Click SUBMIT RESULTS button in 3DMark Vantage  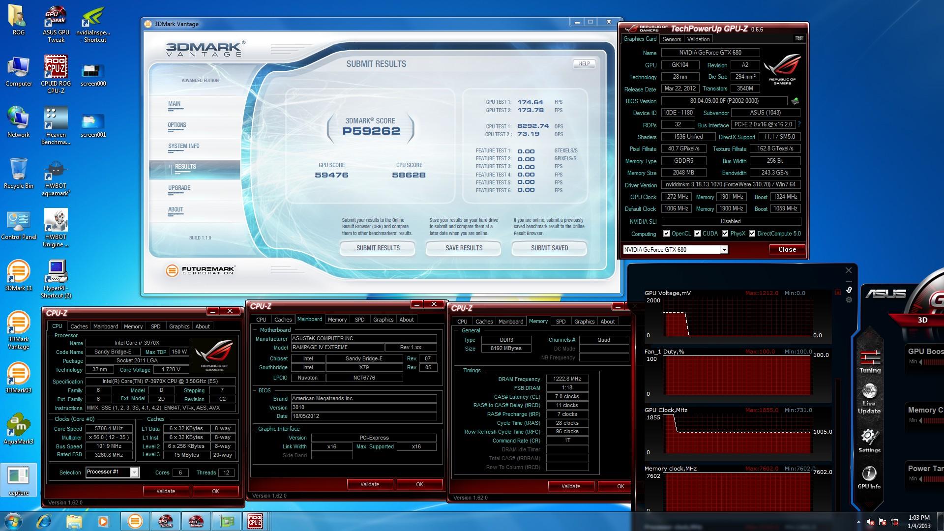coord(378,248)
